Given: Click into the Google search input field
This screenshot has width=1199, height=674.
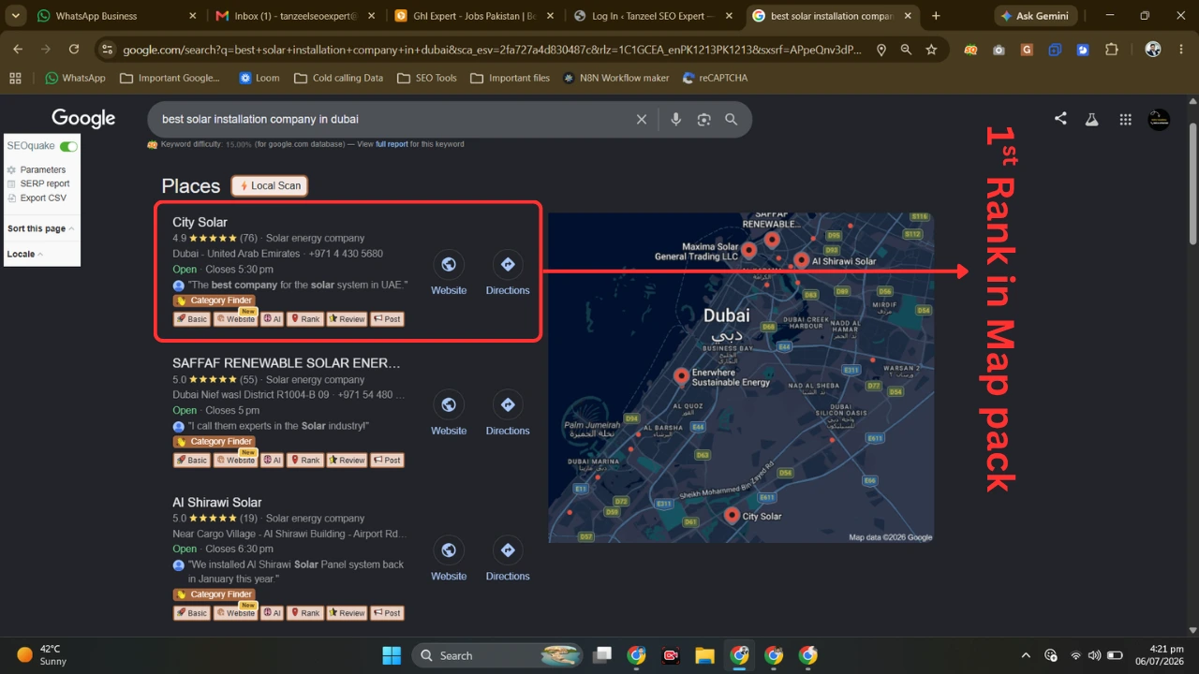Looking at the screenshot, I should coord(393,120).
